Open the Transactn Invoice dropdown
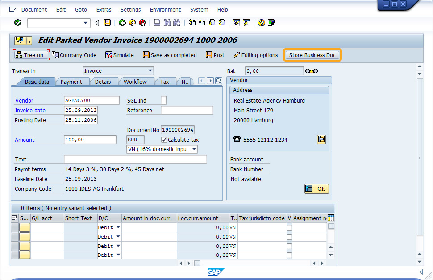The image size is (433, 280). tap(150, 70)
